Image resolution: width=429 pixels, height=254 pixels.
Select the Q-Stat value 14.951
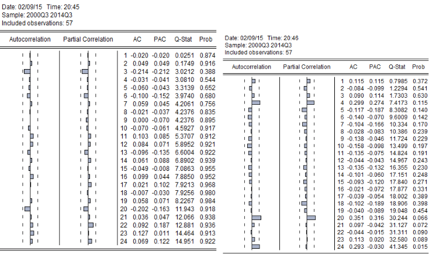(185, 241)
